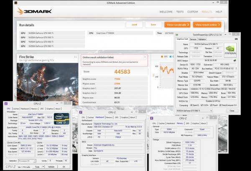Click the Save button in Run details

click(x=154, y=25)
